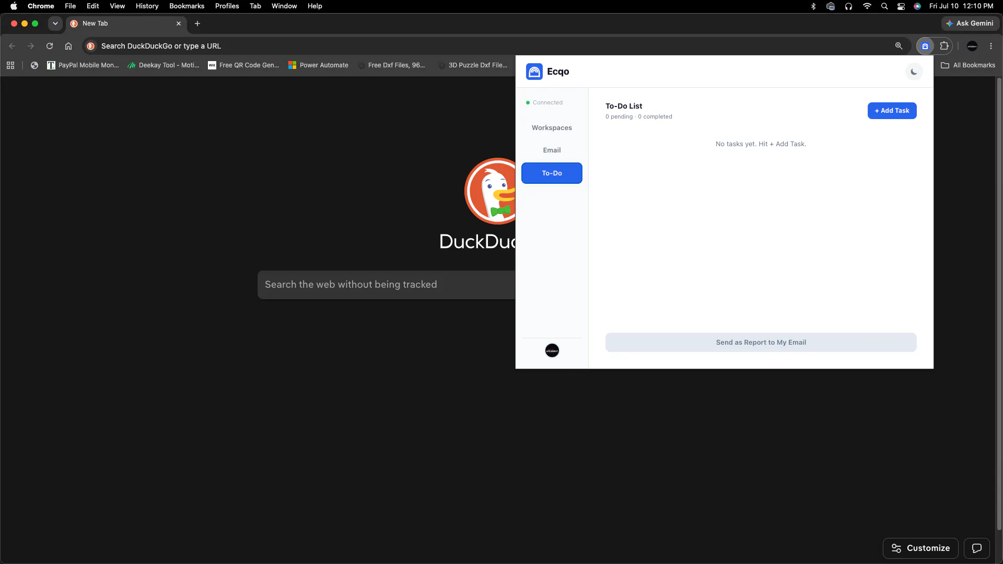Click the page vertical scrollbar
The image size is (1003, 564).
999,303
